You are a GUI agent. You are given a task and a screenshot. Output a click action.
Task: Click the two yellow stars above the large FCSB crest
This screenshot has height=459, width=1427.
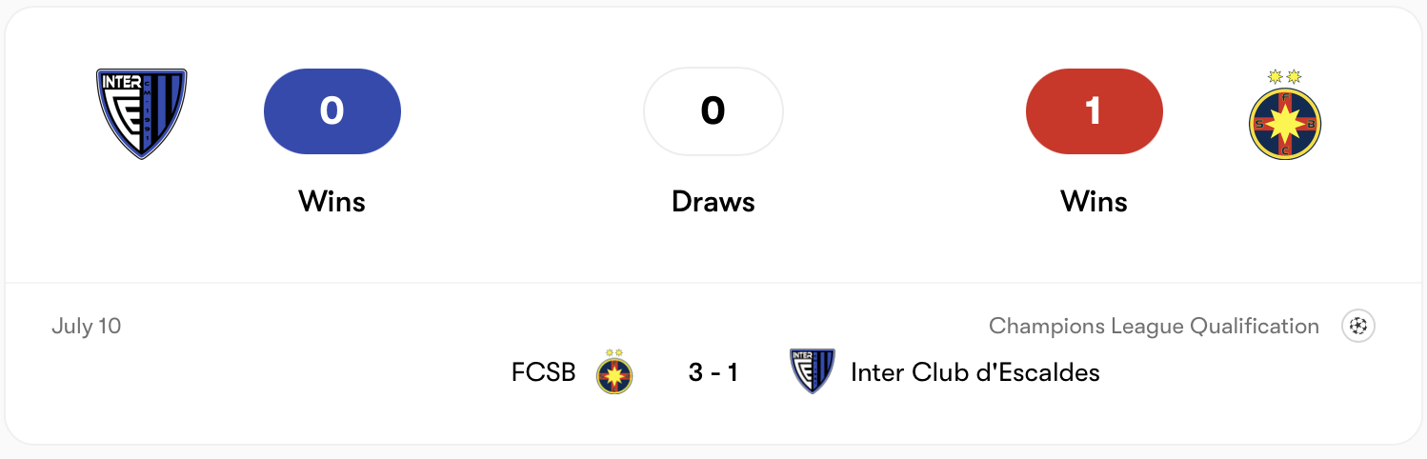(x=1285, y=76)
